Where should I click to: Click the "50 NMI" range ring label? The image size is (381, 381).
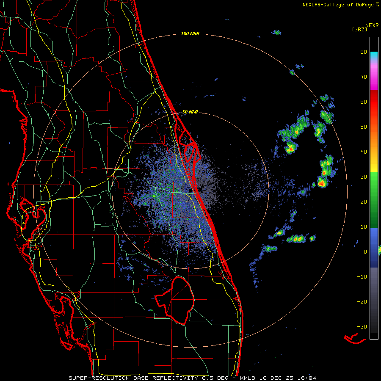pos(190,112)
